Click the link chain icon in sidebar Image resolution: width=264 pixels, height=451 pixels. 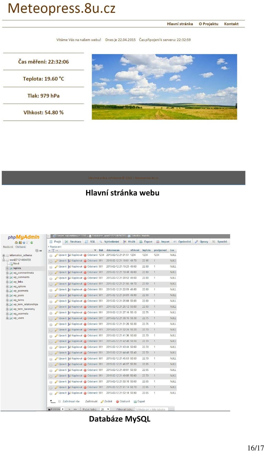pyautogui.click(x=41, y=251)
